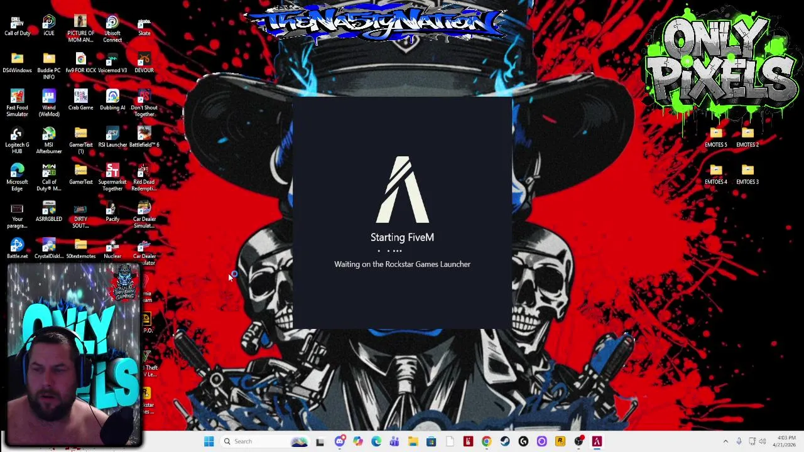The width and height of the screenshot is (804, 452).
Task: Select the Call of Duty shortcut beside iCUE
Action: 17,26
